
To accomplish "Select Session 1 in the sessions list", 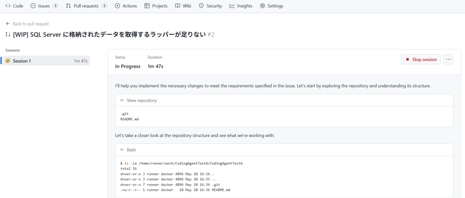I will pyautogui.click(x=47, y=61).
